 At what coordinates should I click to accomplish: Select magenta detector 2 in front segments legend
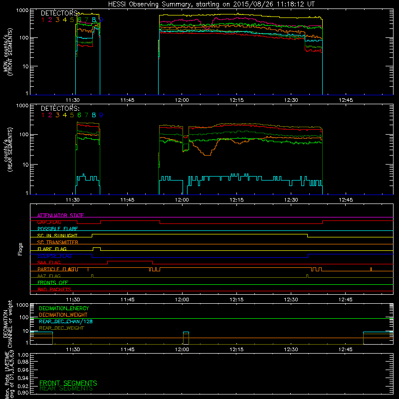(x=50, y=19)
